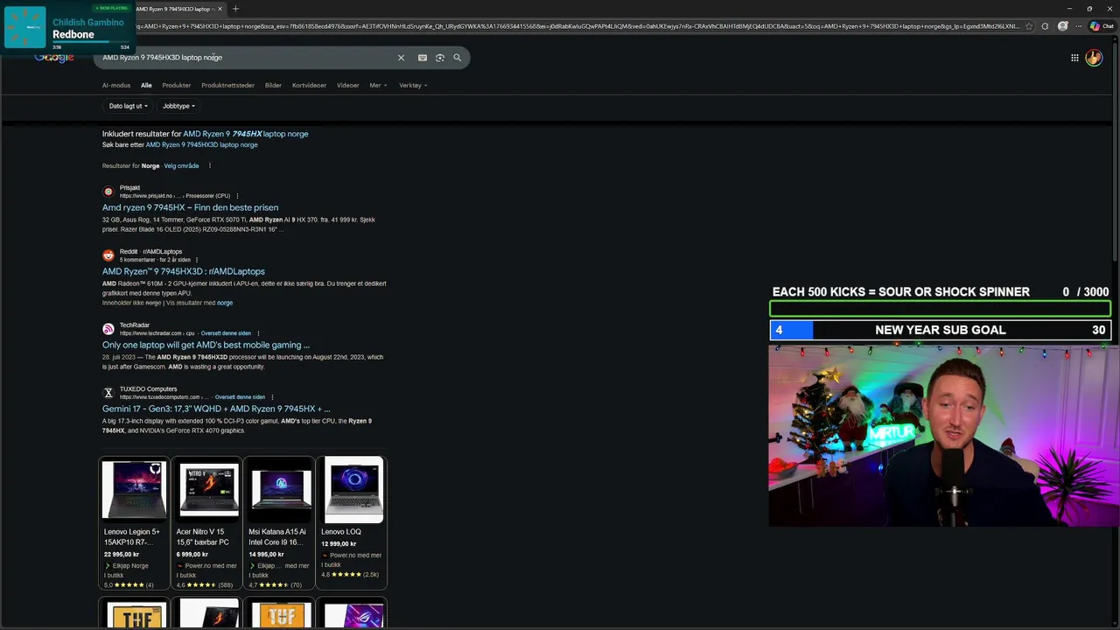Click the TechRadar site favicon
1120x630 pixels.
pyautogui.click(x=108, y=329)
